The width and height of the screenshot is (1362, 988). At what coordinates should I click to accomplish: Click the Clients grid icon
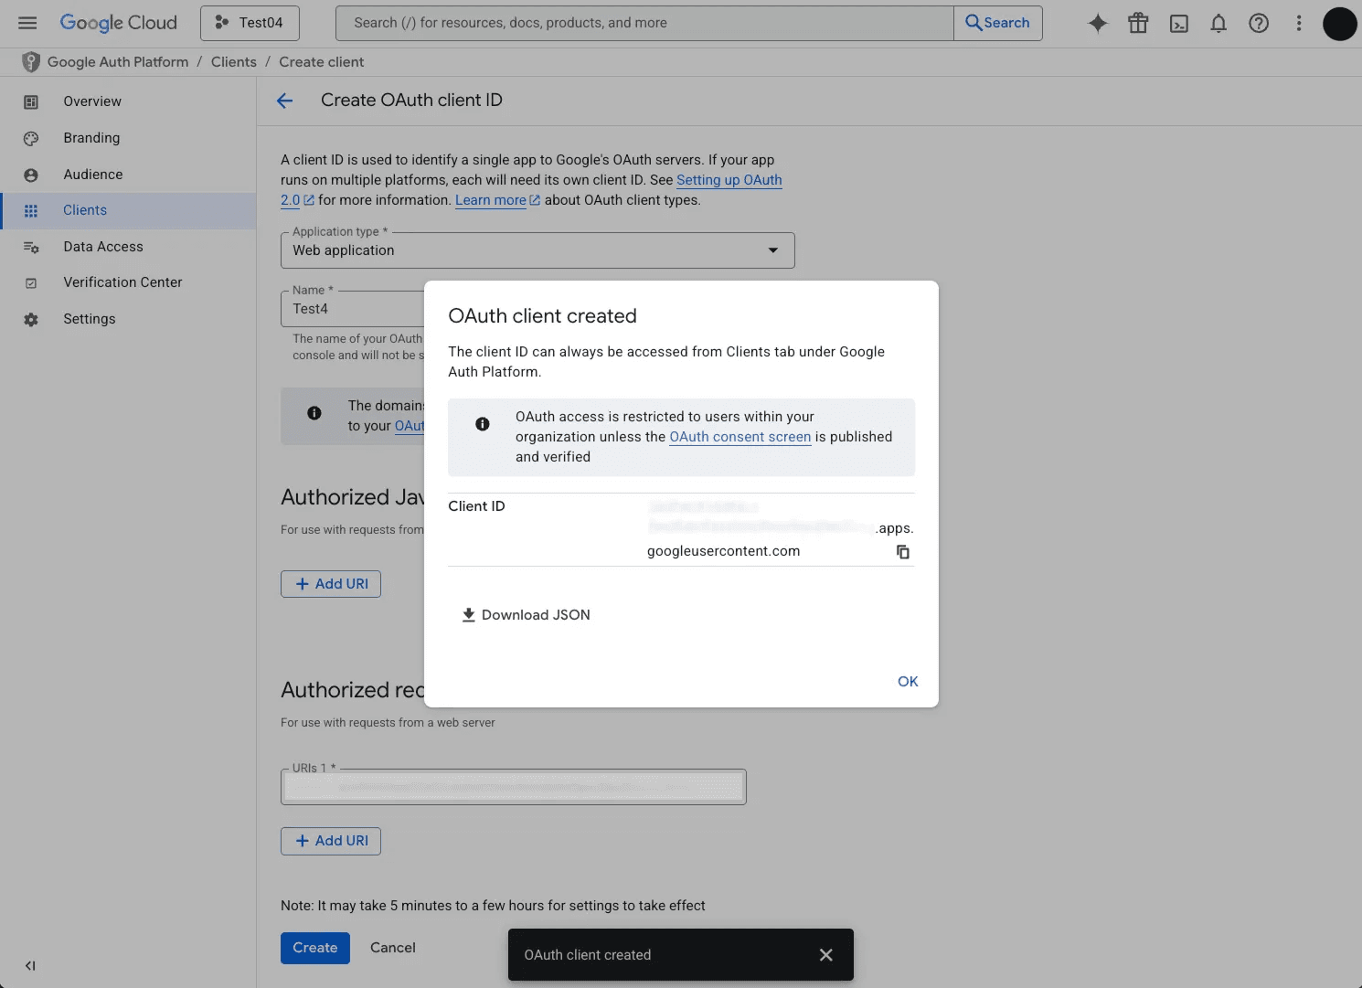tap(31, 210)
